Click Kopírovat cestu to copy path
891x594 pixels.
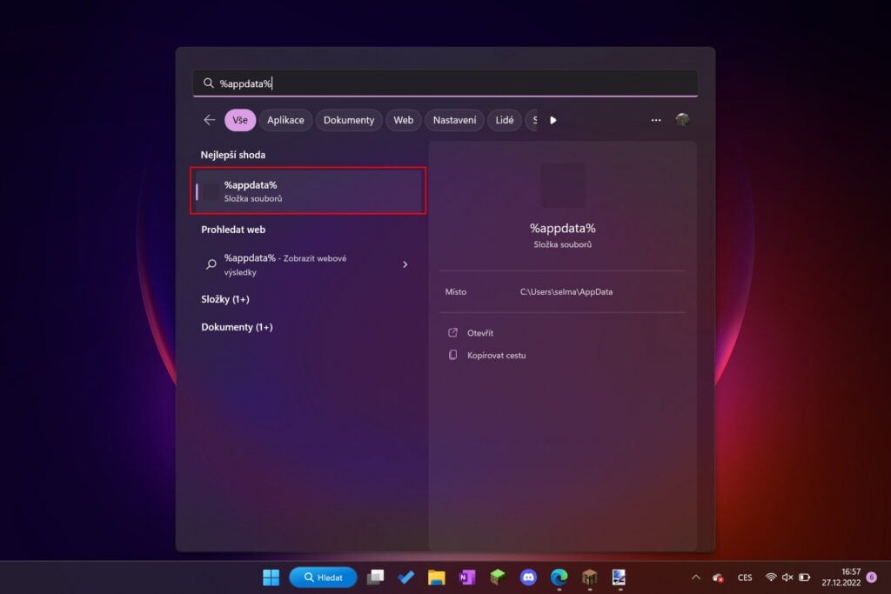point(496,355)
